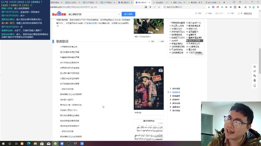Open the Windows Start menu

pyautogui.click(x=3, y=143)
